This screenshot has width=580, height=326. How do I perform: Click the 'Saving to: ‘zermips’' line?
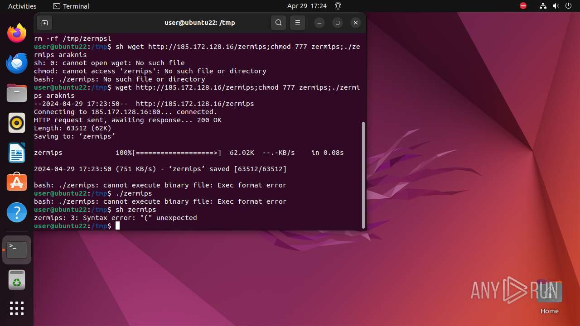pos(75,136)
